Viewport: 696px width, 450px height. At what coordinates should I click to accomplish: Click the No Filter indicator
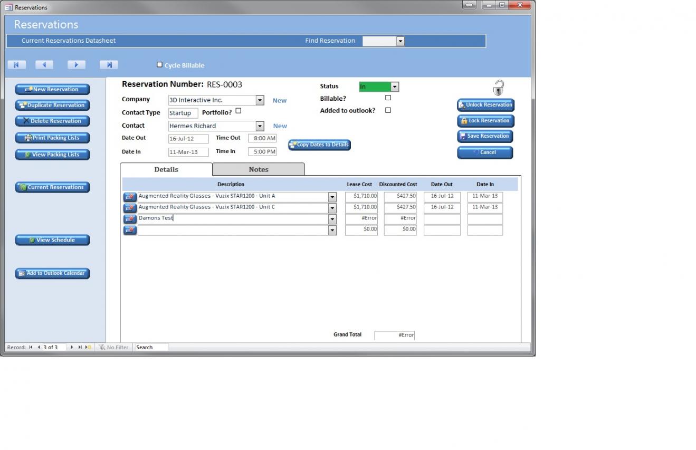[113, 347]
